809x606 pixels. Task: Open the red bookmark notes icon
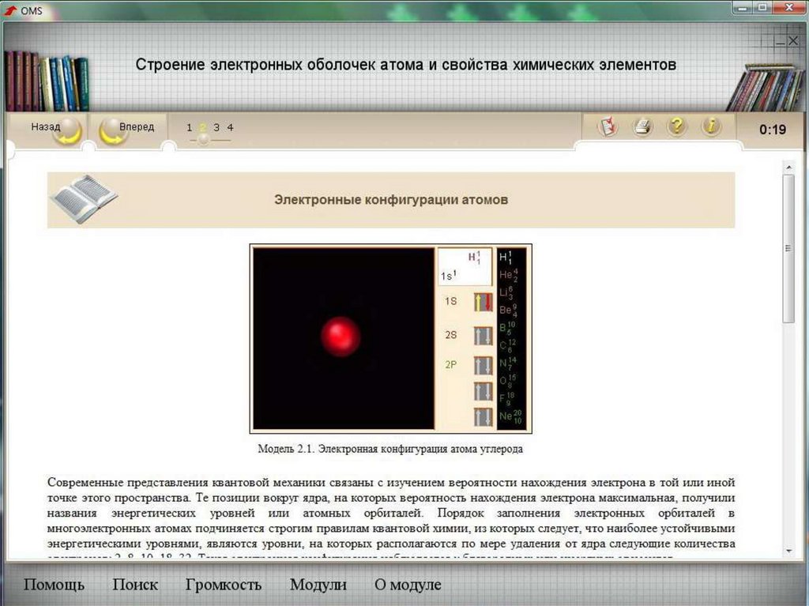[x=607, y=126]
